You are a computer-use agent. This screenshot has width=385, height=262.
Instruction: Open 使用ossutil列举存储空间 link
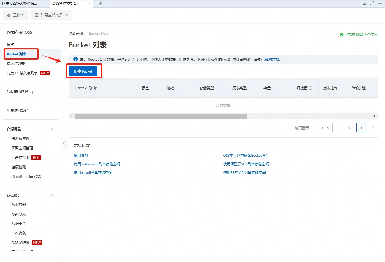[93, 173]
